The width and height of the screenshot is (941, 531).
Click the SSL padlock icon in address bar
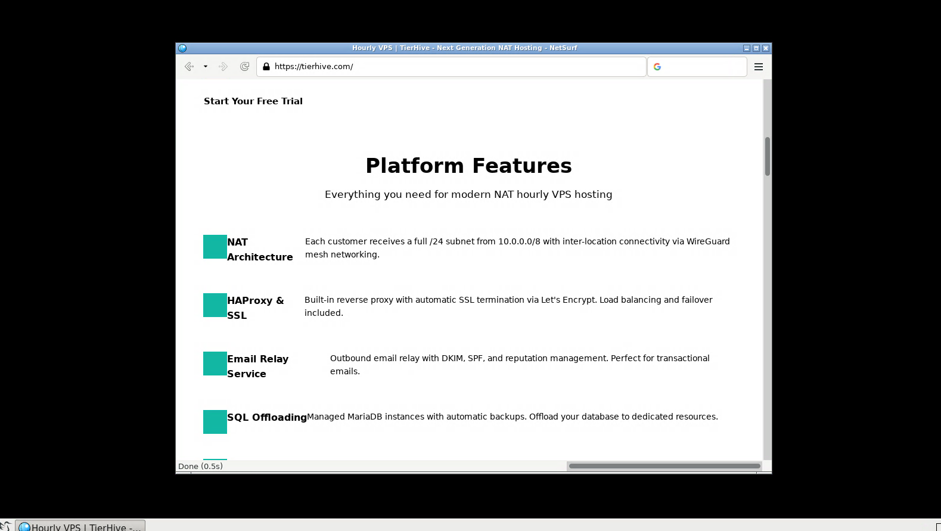[x=266, y=67]
